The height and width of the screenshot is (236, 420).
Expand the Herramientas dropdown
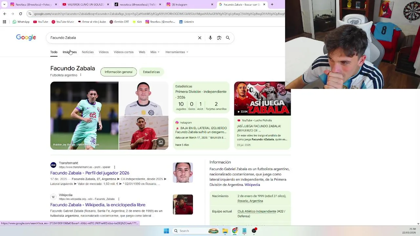coord(177,52)
